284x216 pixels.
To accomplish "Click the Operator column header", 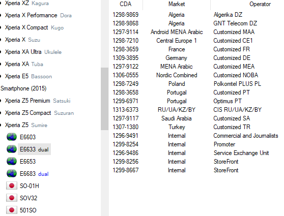I will pyautogui.click(x=260, y=4).
